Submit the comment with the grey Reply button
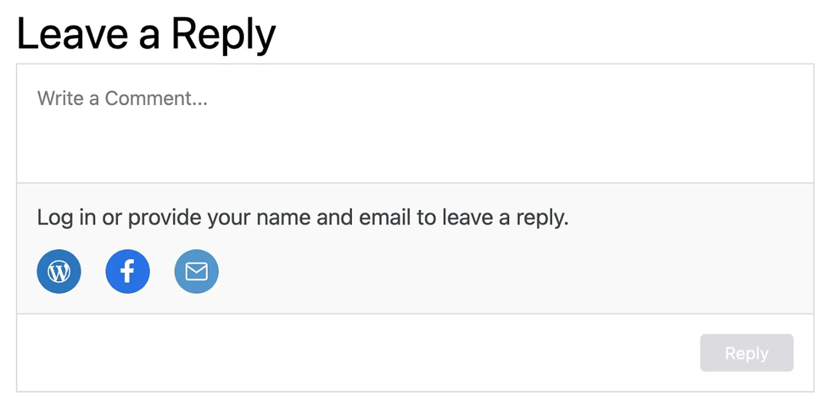The image size is (828, 409). 746,353
